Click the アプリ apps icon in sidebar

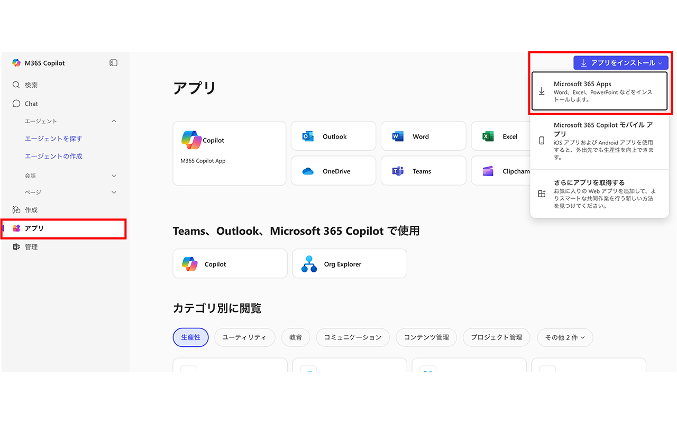tap(16, 228)
